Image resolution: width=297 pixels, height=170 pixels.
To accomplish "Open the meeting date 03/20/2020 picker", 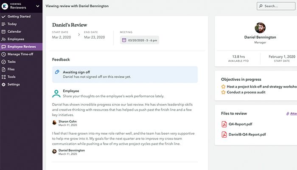I will click(139, 40).
